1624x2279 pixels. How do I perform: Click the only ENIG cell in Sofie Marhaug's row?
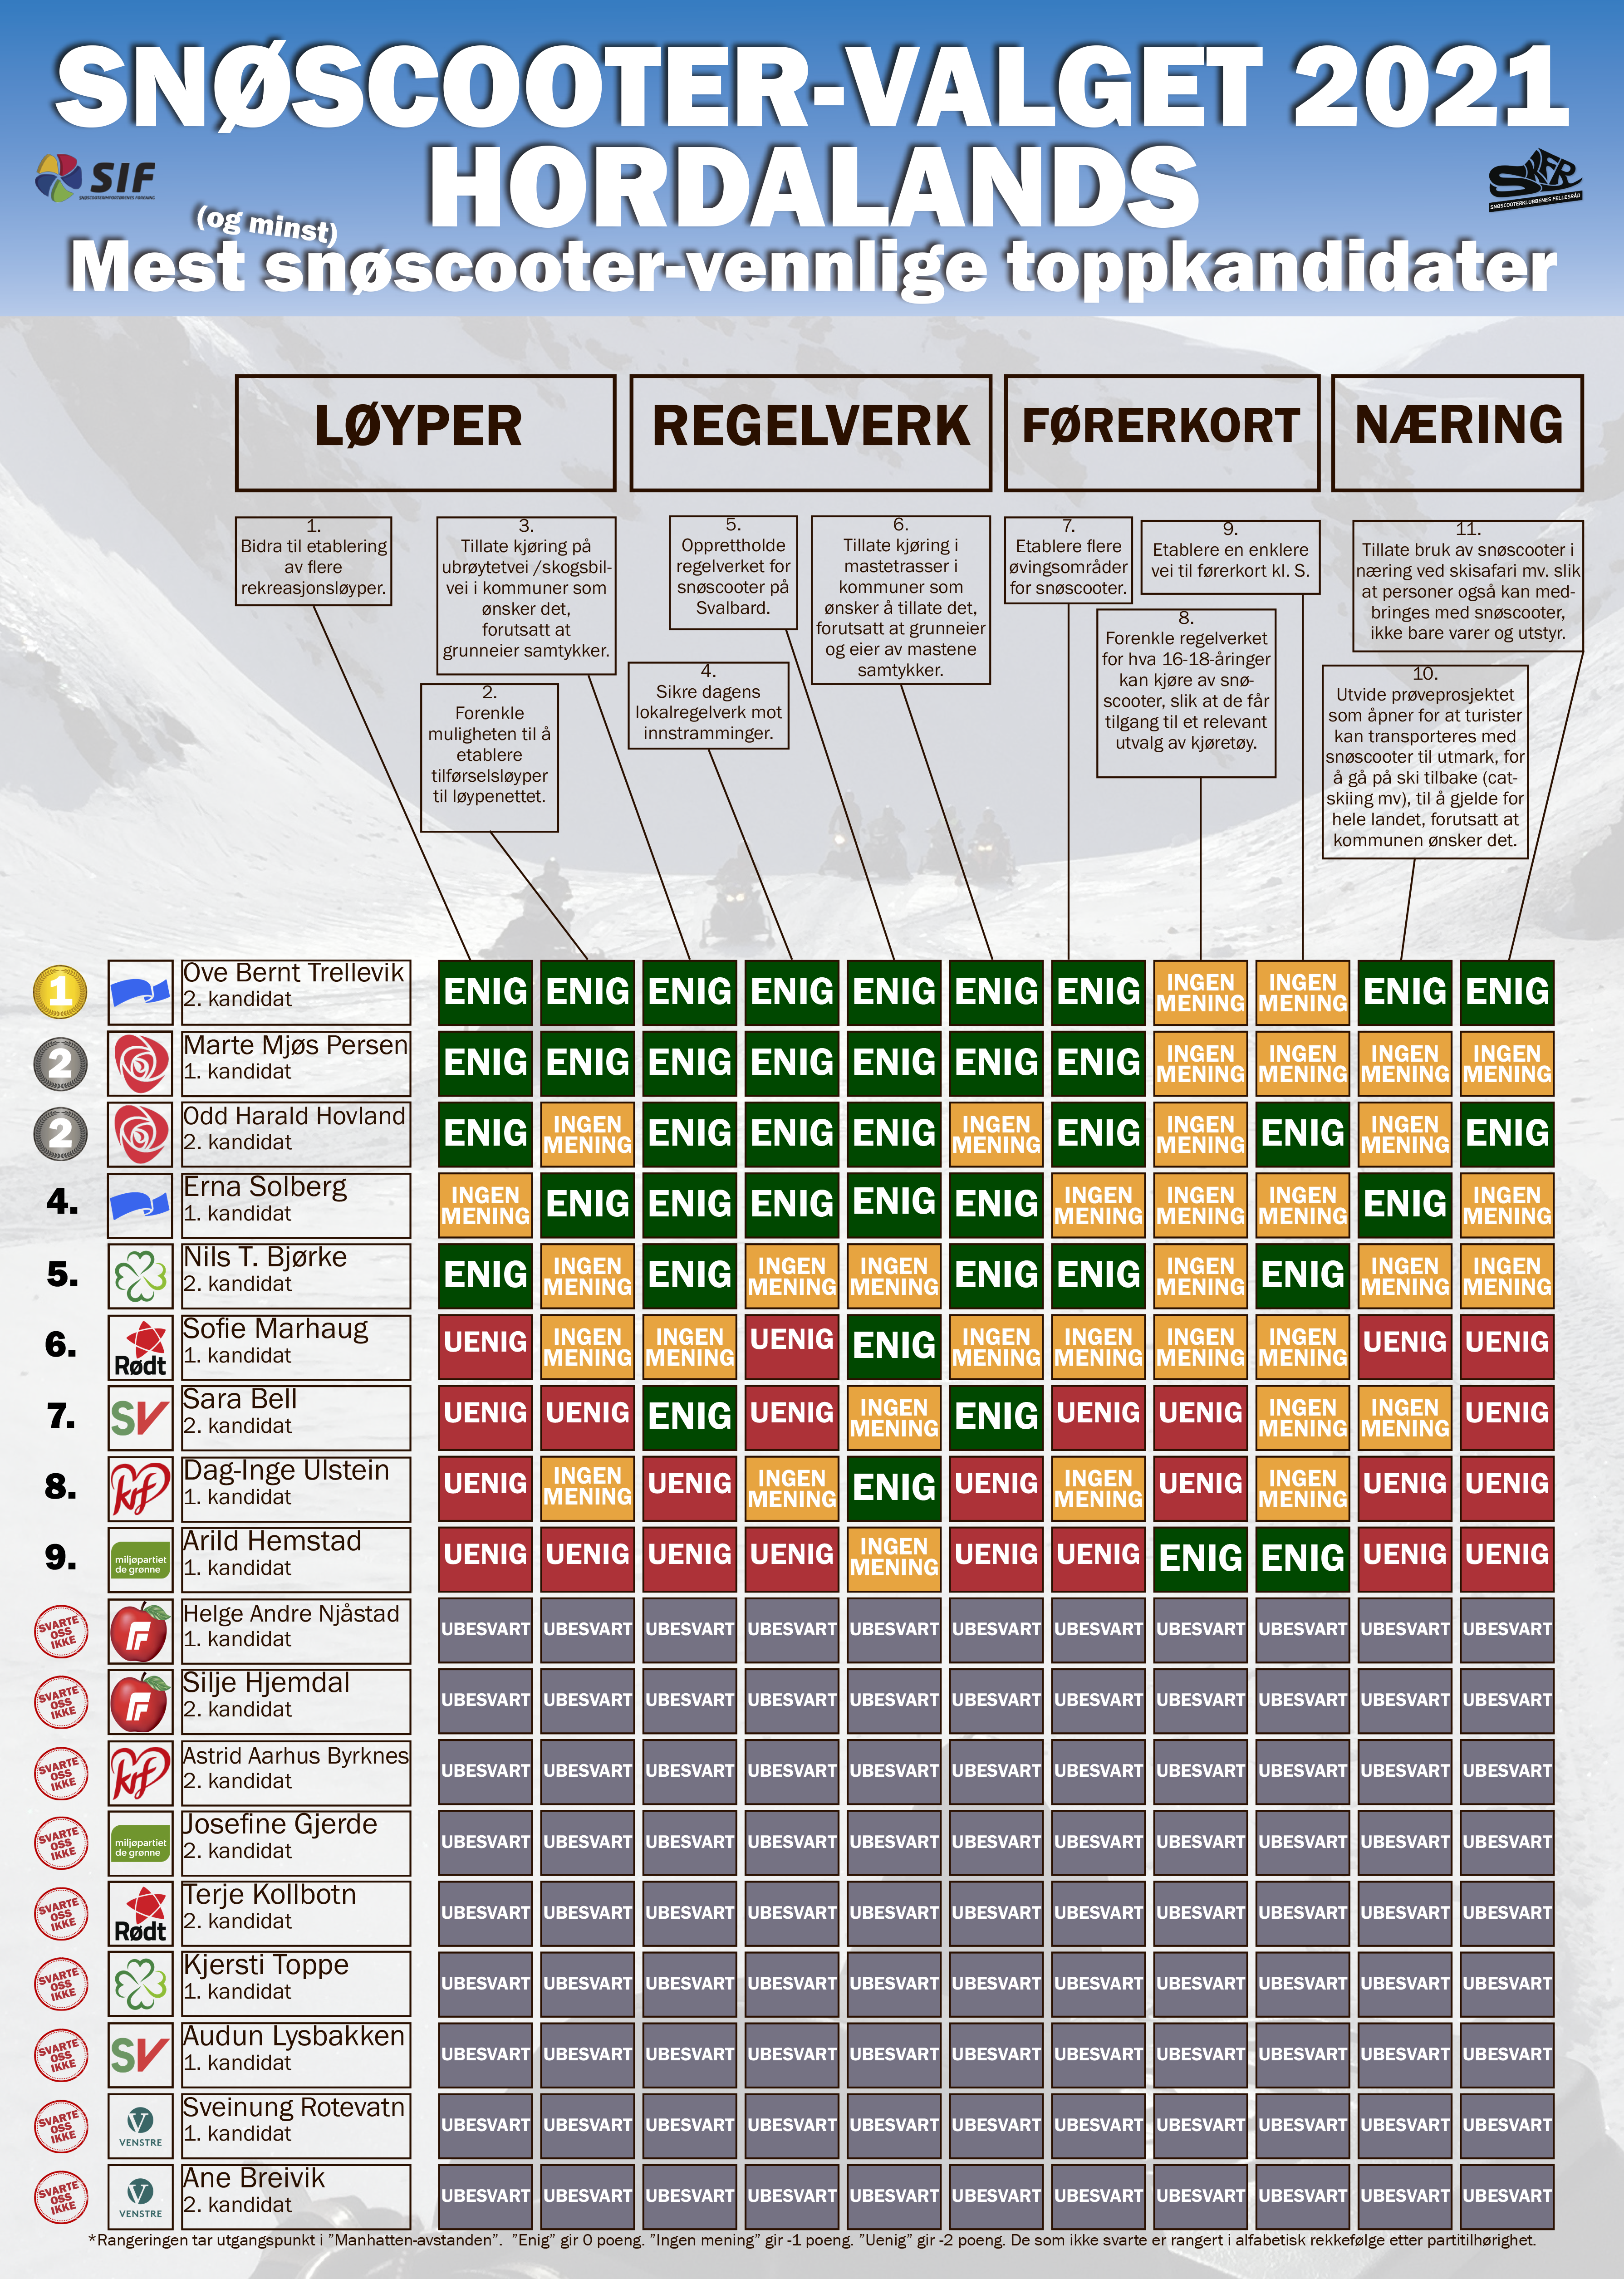(x=894, y=1347)
